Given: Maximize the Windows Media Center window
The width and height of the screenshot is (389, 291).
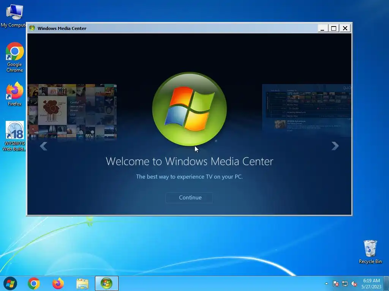Looking at the screenshot, I should [334, 28].
